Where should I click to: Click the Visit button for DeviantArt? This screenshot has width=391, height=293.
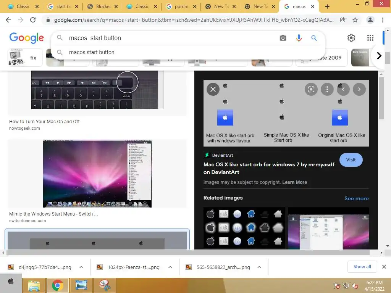[x=351, y=160]
